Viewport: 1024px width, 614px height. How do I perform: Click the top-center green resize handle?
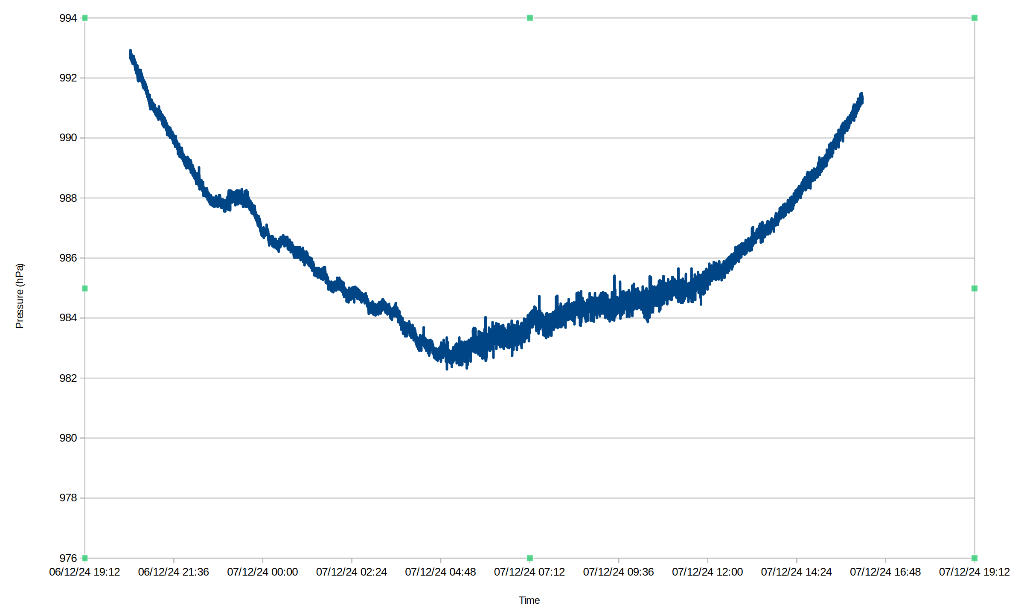529,18
